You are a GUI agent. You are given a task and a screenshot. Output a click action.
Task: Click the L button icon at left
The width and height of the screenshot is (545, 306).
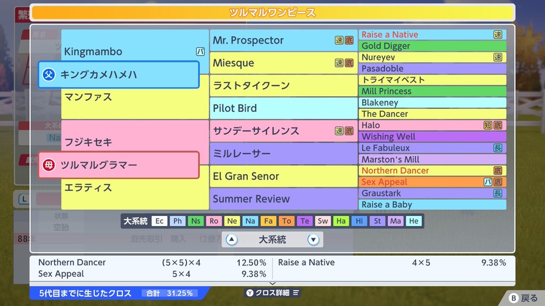click(24, 199)
